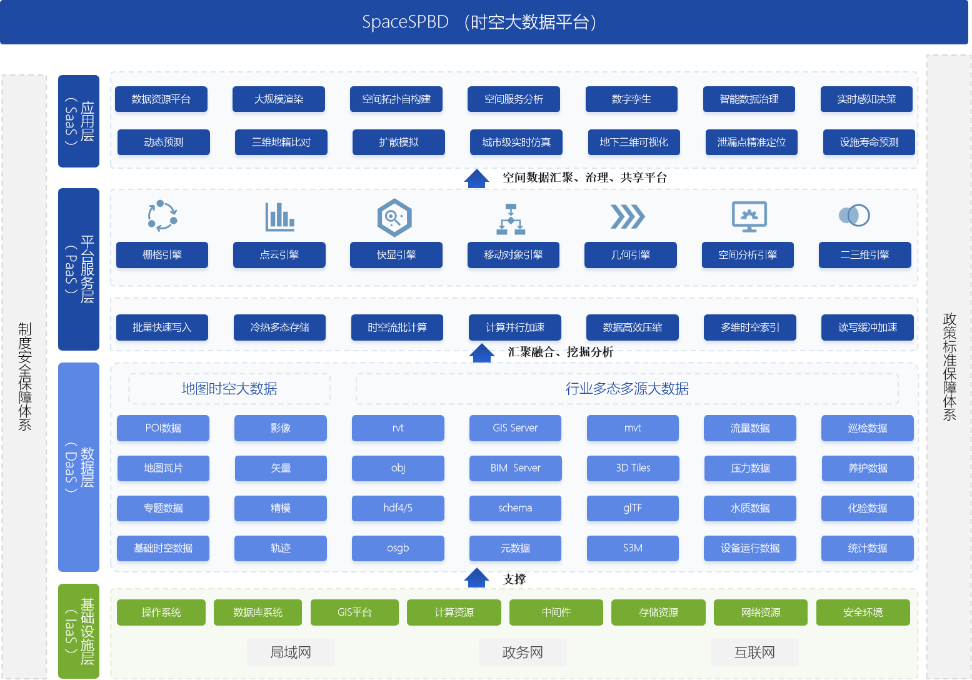Screen dimensions: 972x680
Task: Select the GIS Server block
Action: click(515, 428)
